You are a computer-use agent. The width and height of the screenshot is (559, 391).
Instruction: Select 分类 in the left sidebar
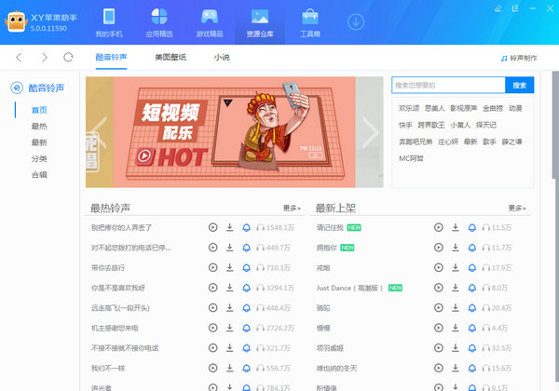39,158
